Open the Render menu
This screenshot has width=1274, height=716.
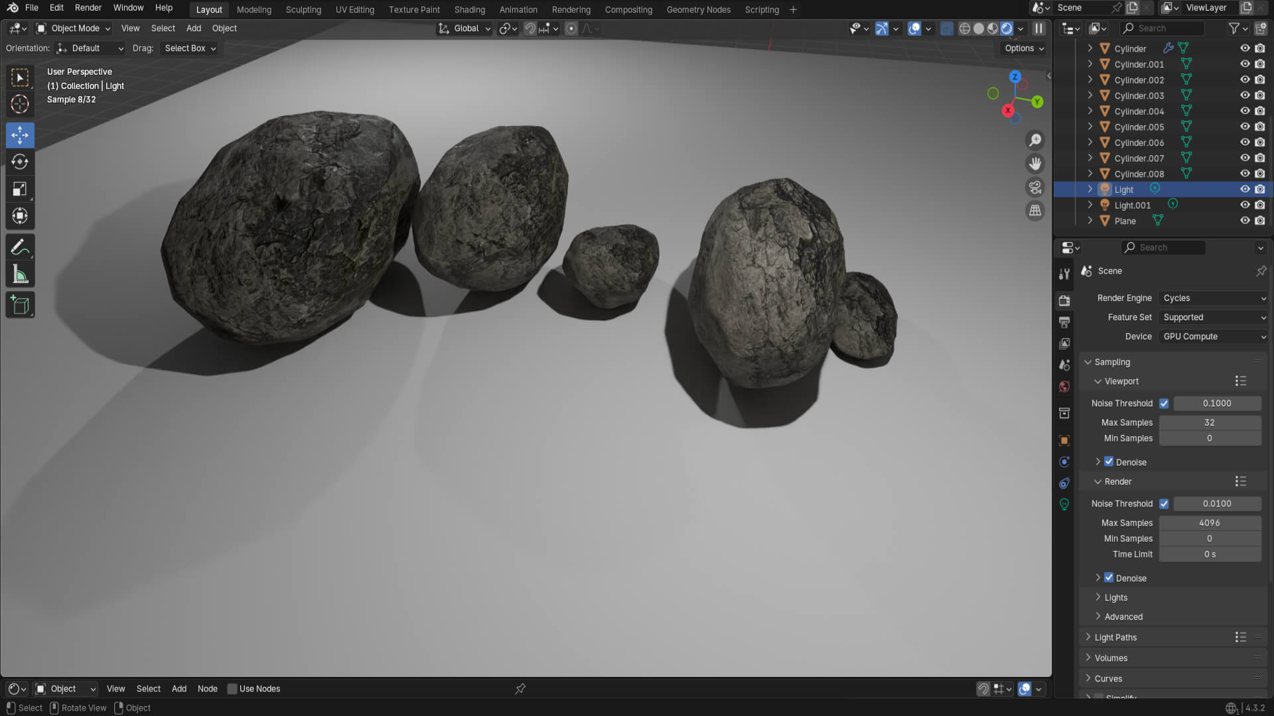click(x=88, y=8)
